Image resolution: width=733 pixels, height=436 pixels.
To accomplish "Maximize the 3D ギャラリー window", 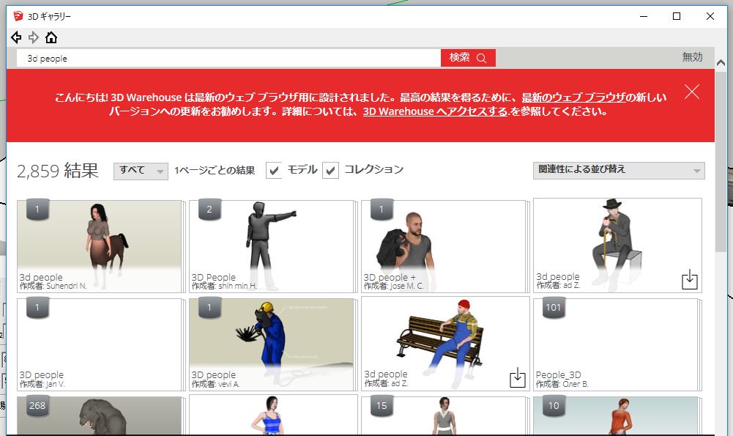I will [x=677, y=16].
